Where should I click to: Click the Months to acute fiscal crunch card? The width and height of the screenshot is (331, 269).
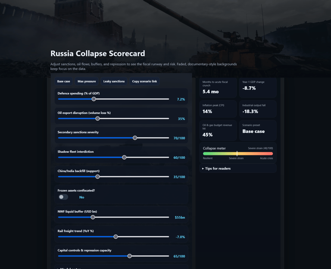click(x=218, y=88)
